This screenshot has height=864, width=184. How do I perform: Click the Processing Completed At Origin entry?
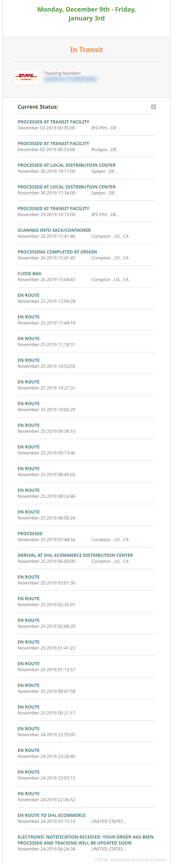tap(86, 255)
